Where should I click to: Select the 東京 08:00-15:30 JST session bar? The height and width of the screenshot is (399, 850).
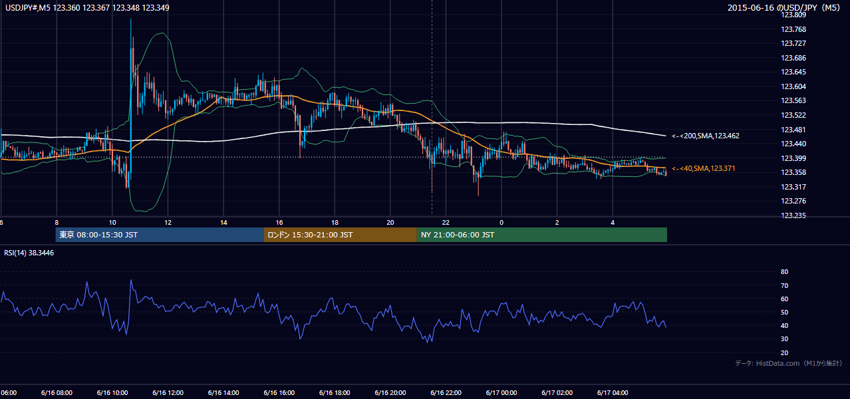coord(160,235)
